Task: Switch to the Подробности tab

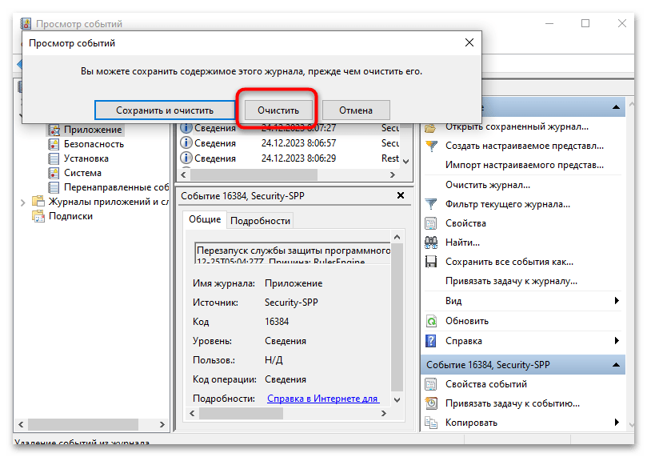Action: [x=260, y=221]
